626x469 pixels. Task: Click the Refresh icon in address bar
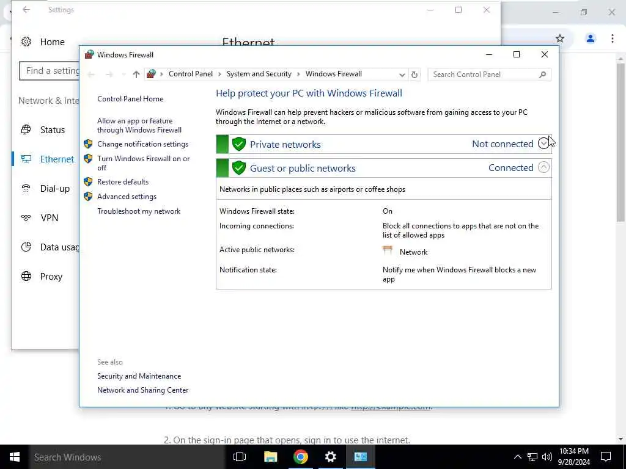click(x=414, y=75)
